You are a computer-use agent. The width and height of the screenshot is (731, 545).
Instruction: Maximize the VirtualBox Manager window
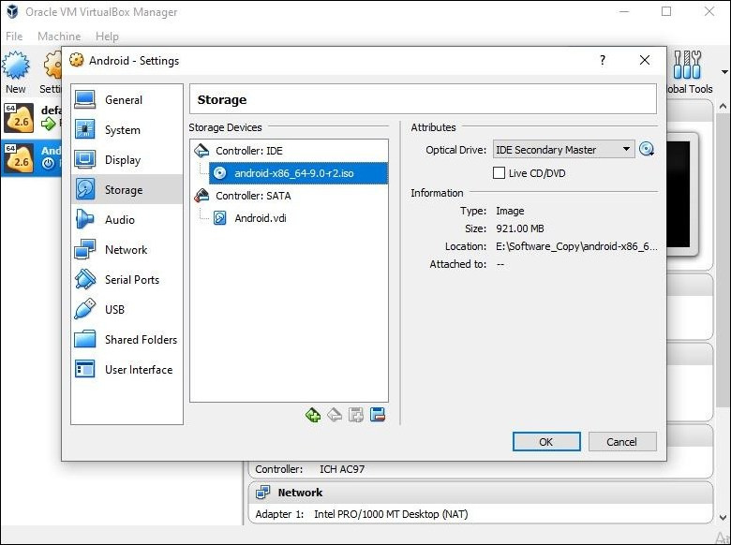pyautogui.click(x=666, y=11)
